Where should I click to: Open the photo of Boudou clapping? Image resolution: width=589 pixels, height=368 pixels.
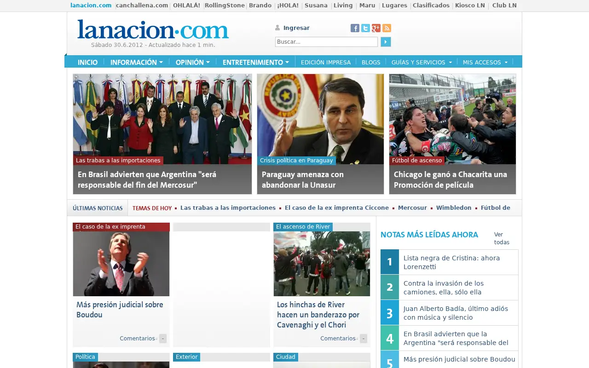point(121,264)
